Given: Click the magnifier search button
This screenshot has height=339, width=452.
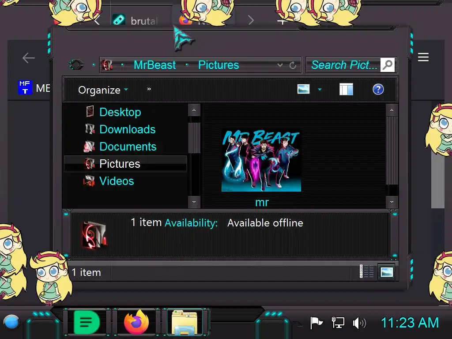Looking at the screenshot, I should (388, 64).
